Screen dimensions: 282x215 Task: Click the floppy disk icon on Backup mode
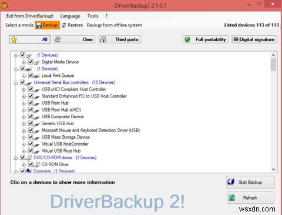click(x=39, y=25)
